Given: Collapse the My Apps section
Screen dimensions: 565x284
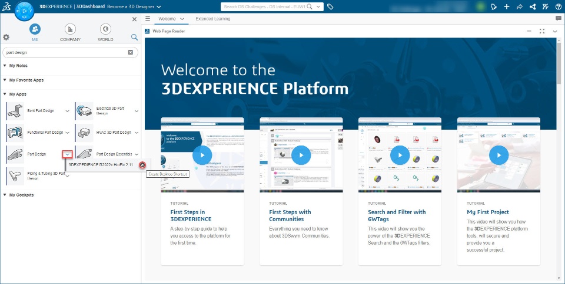Looking at the screenshot, I should (5, 94).
